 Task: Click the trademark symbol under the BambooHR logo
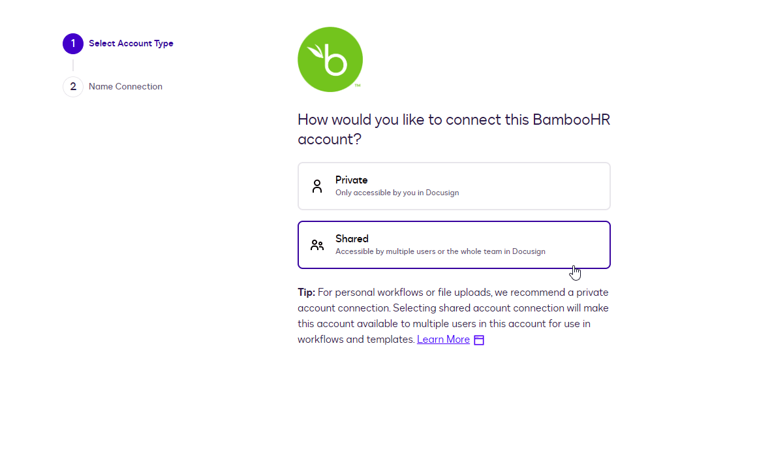click(358, 86)
